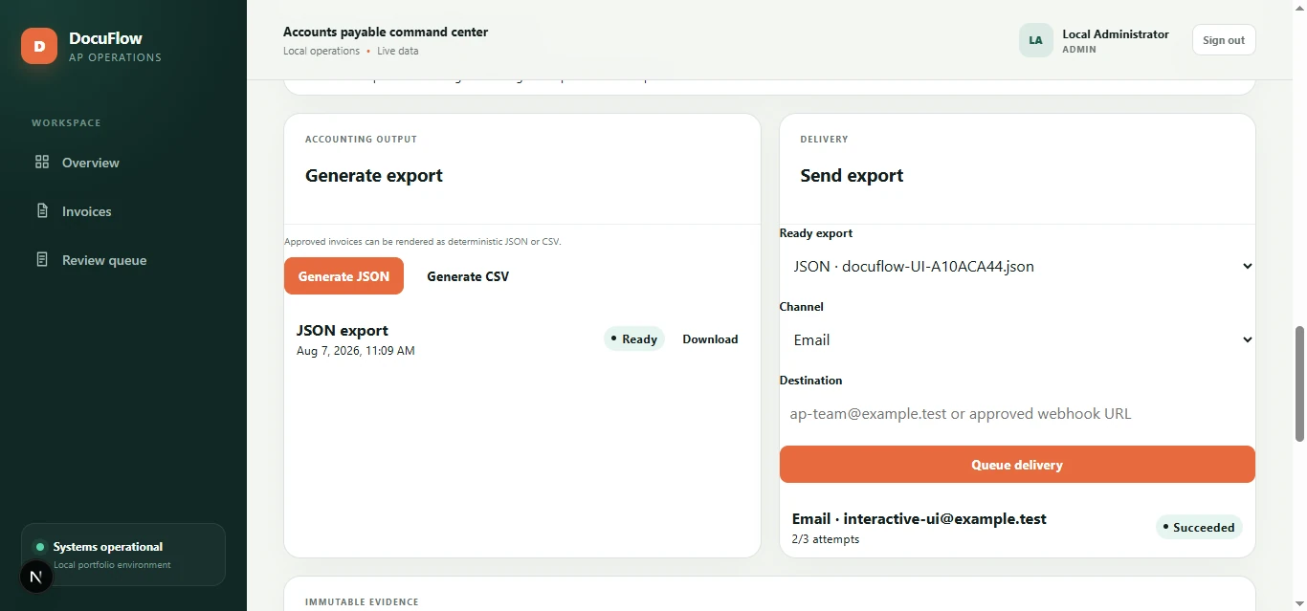Click the Generate JSON button
1307x611 pixels.
coord(343,276)
